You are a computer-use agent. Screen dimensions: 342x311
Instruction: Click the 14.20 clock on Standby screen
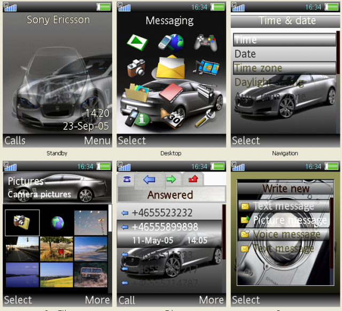[x=97, y=113]
